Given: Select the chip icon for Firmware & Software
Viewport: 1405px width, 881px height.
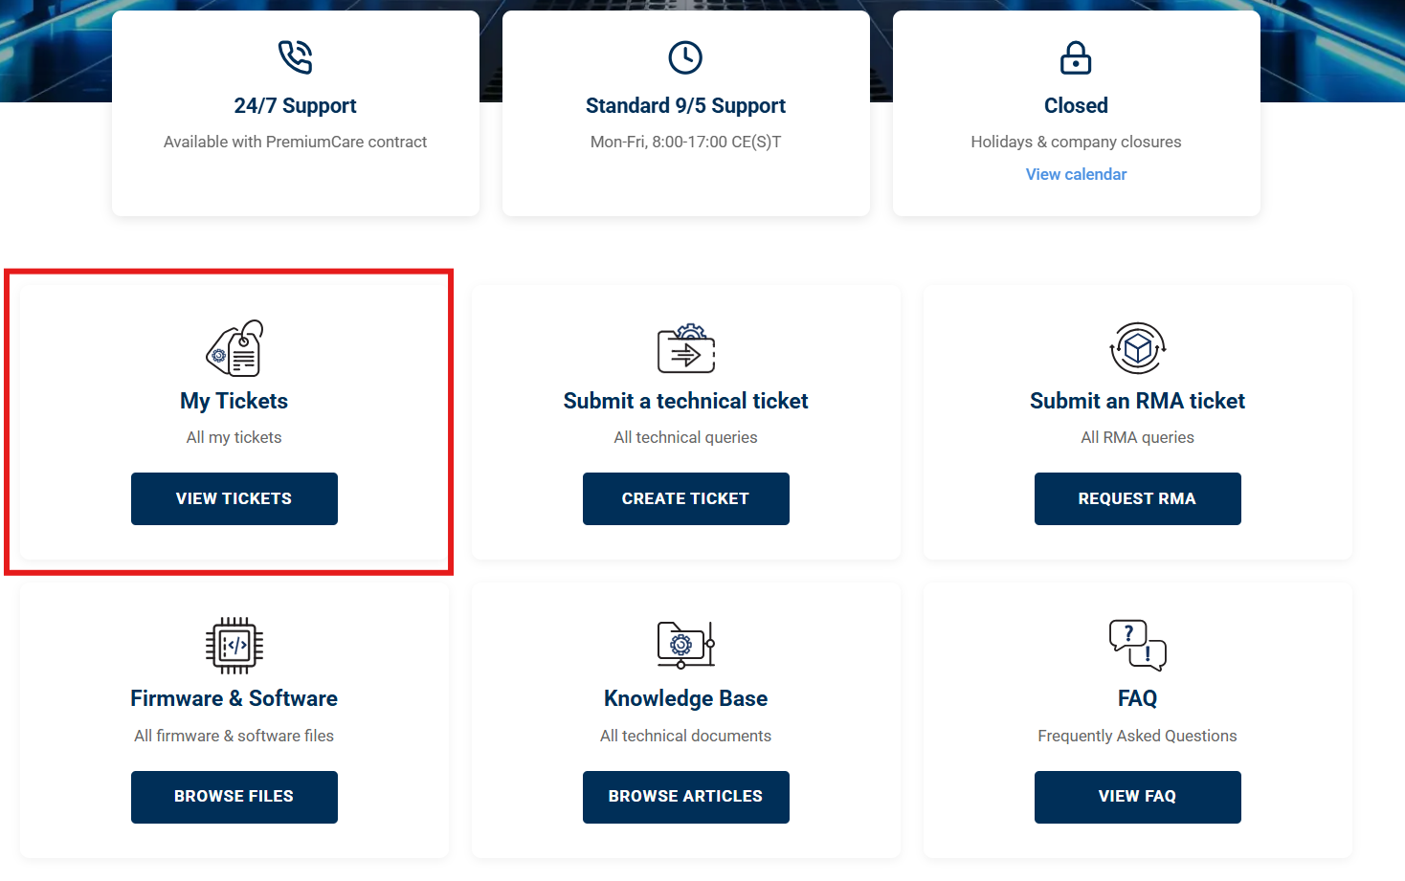Looking at the screenshot, I should 234,646.
